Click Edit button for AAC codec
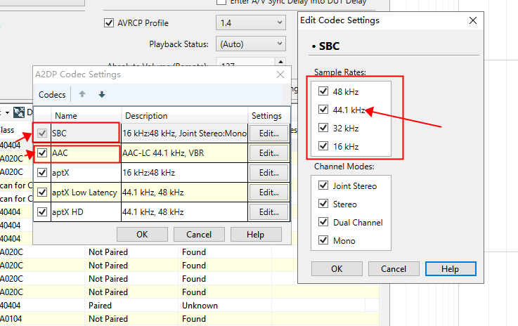 pos(268,153)
